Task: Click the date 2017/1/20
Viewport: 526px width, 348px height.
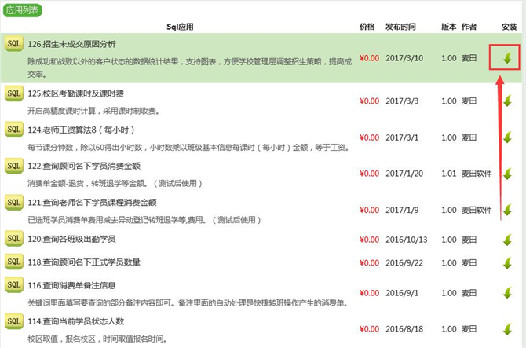Action: pos(404,174)
